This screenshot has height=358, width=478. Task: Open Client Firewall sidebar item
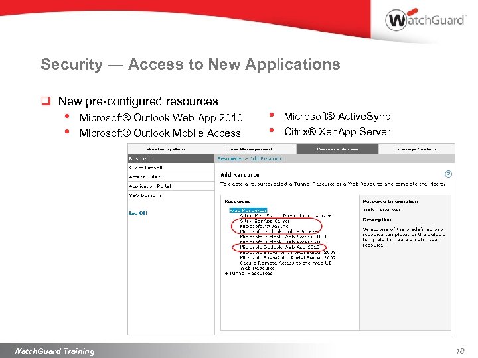[171, 168]
